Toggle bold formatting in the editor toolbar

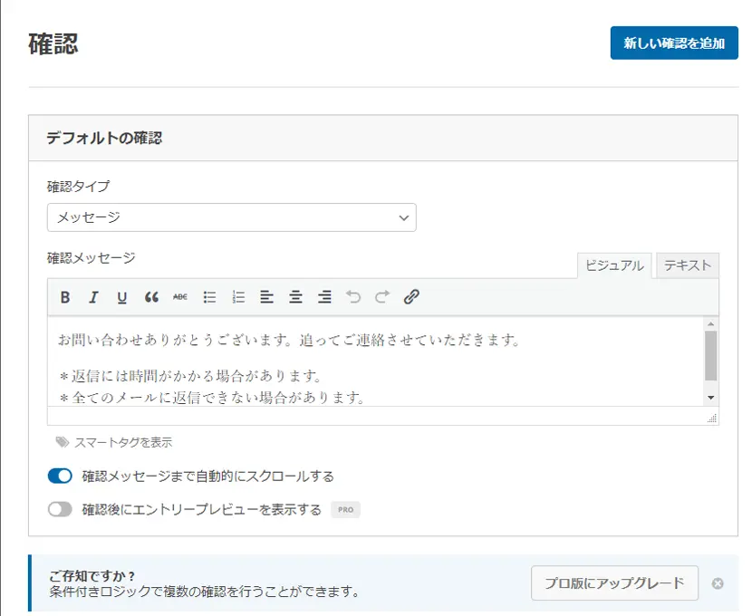tap(65, 297)
